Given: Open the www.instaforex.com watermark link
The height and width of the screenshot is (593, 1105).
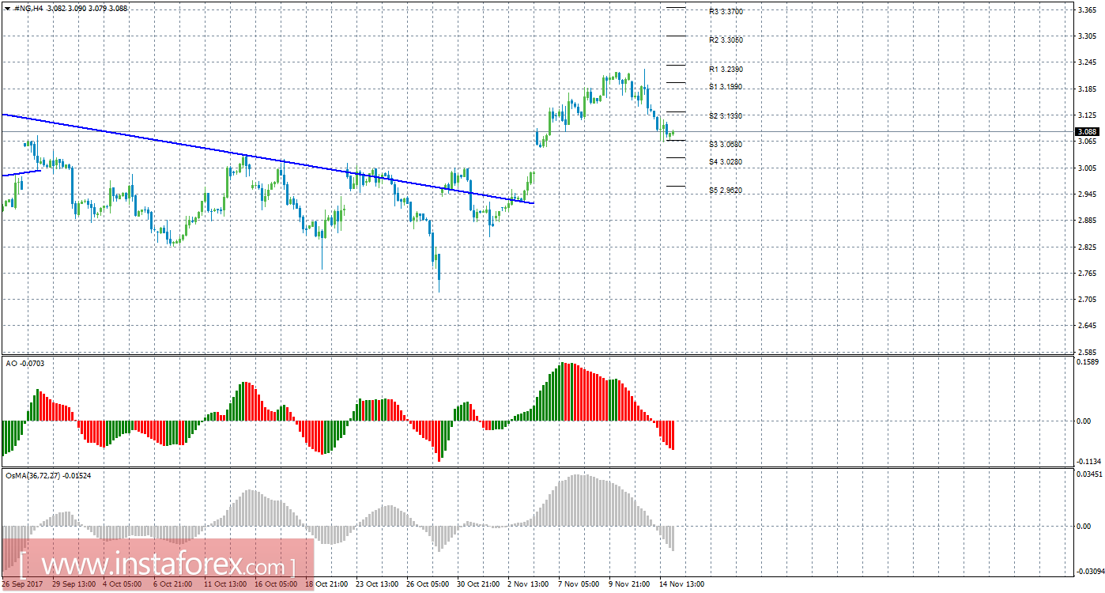Looking at the screenshot, I should pyautogui.click(x=158, y=566).
